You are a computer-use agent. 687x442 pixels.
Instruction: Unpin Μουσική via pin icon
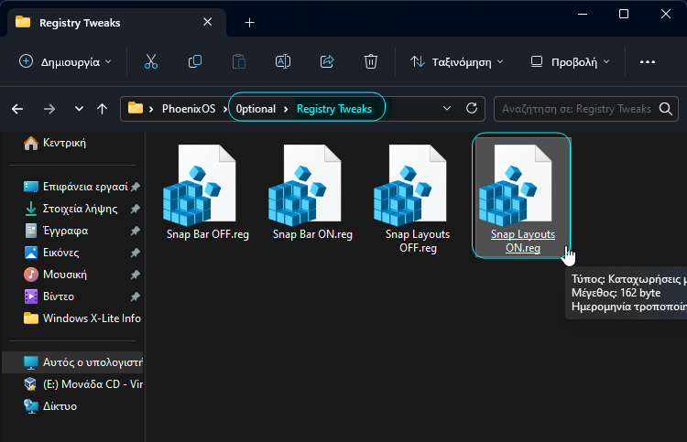click(x=136, y=275)
